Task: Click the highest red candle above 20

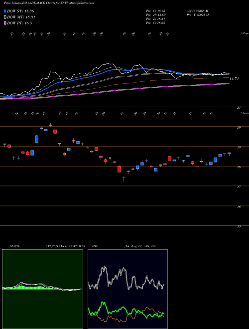Action: coord(50,125)
